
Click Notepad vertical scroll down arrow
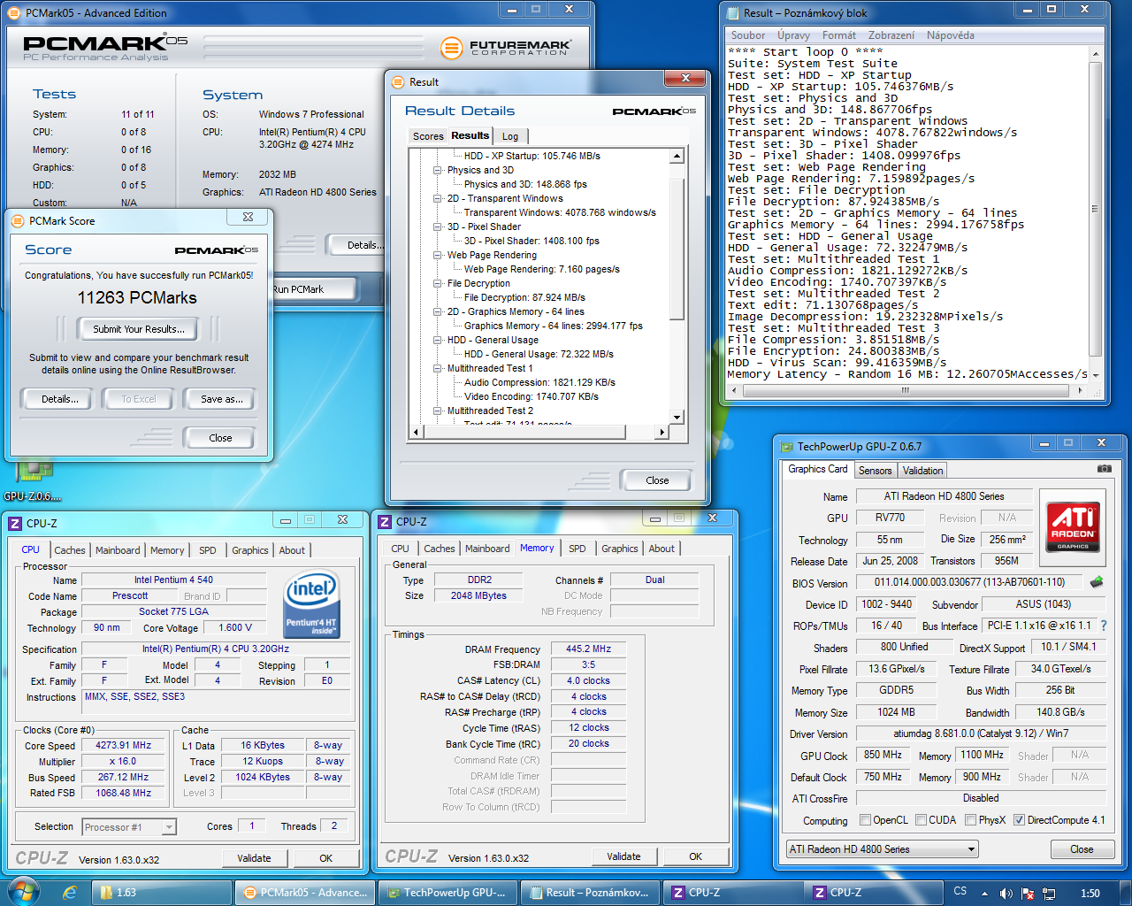point(1095,376)
